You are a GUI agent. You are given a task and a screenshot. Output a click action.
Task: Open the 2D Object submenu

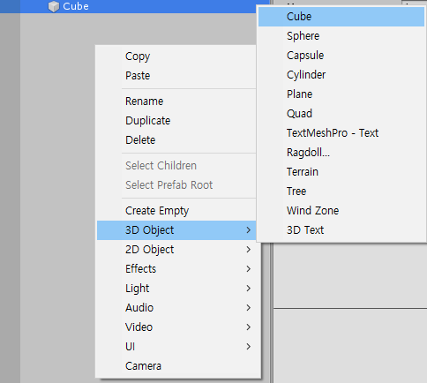tap(178, 250)
